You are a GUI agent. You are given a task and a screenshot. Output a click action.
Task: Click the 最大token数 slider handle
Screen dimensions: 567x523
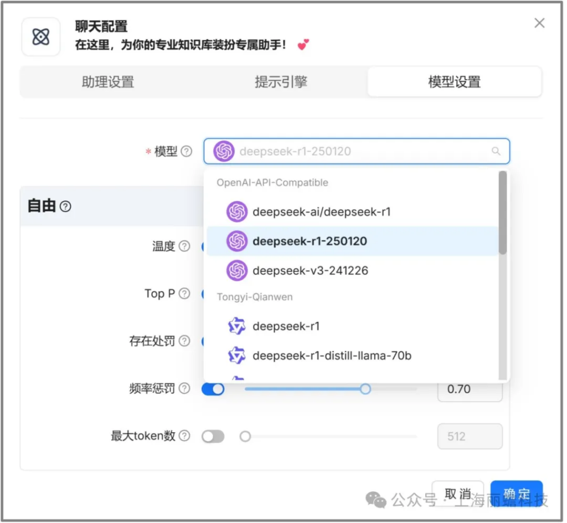(x=245, y=437)
